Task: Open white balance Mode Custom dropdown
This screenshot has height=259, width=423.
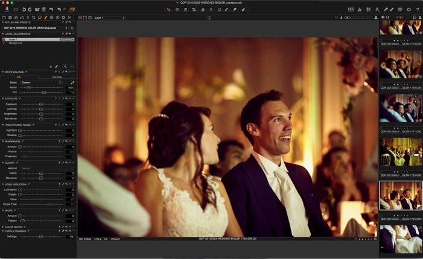Action: tap(41, 83)
